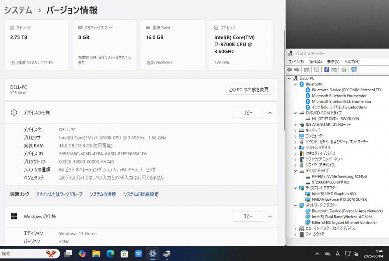Open the taskbar clock showing 9:40

click(x=373, y=254)
